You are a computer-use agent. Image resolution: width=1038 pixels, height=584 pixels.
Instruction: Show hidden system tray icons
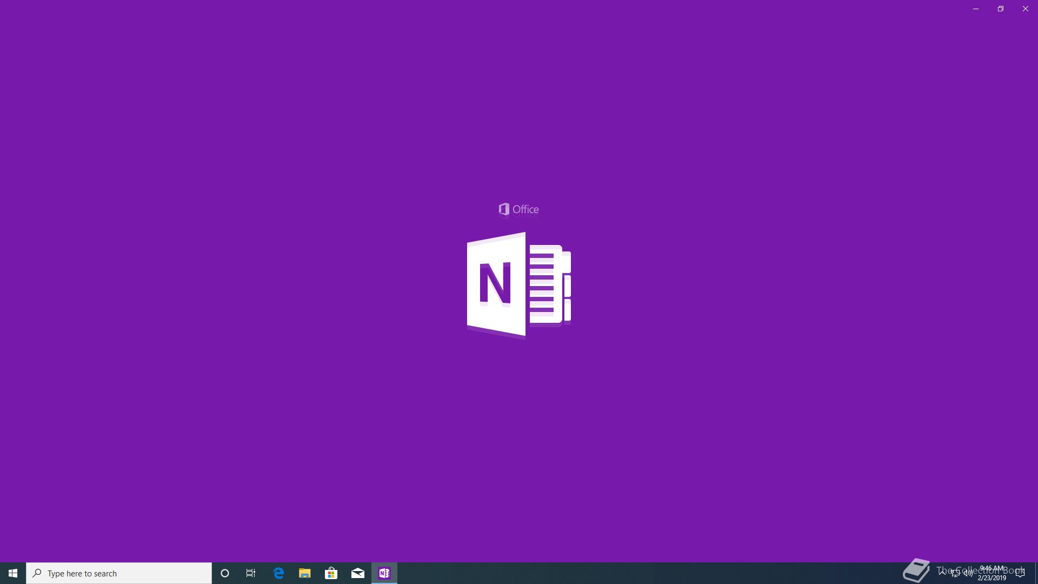(942, 573)
